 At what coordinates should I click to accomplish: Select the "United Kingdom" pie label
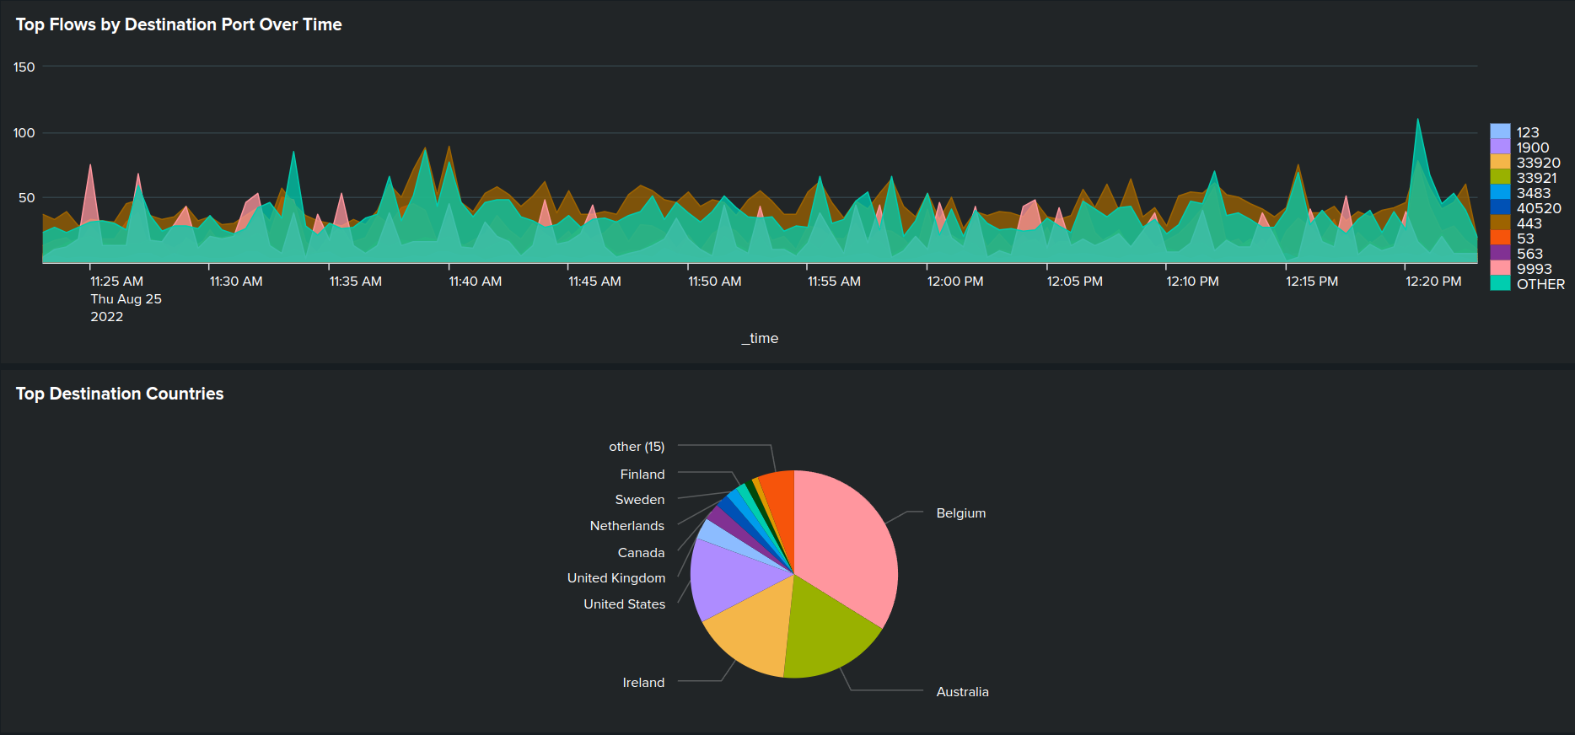click(x=616, y=578)
